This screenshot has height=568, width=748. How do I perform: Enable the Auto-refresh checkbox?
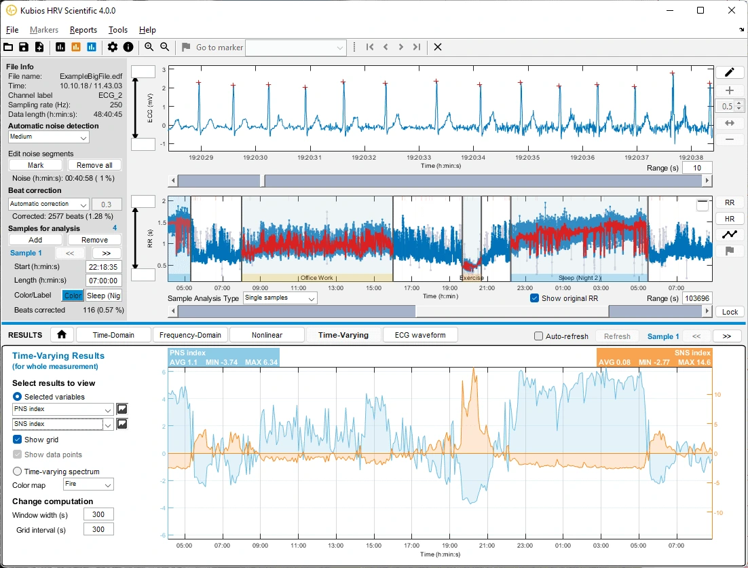[538, 336]
